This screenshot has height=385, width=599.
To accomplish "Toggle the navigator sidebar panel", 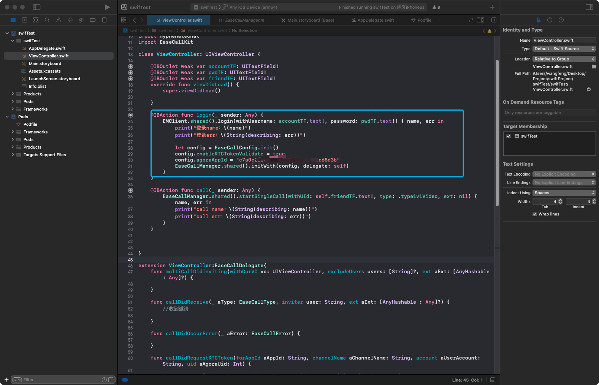I will (x=36, y=7).
